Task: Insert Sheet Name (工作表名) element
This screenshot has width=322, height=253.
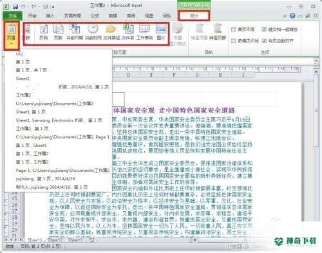Action: 144,32
